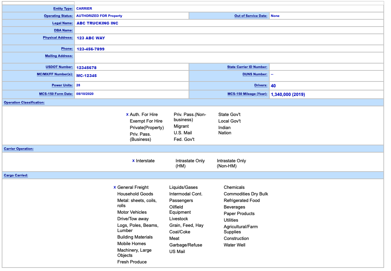This screenshot has width=391, height=271.
Task: Open the MCS-150 Form Date link
Action: (56, 94)
